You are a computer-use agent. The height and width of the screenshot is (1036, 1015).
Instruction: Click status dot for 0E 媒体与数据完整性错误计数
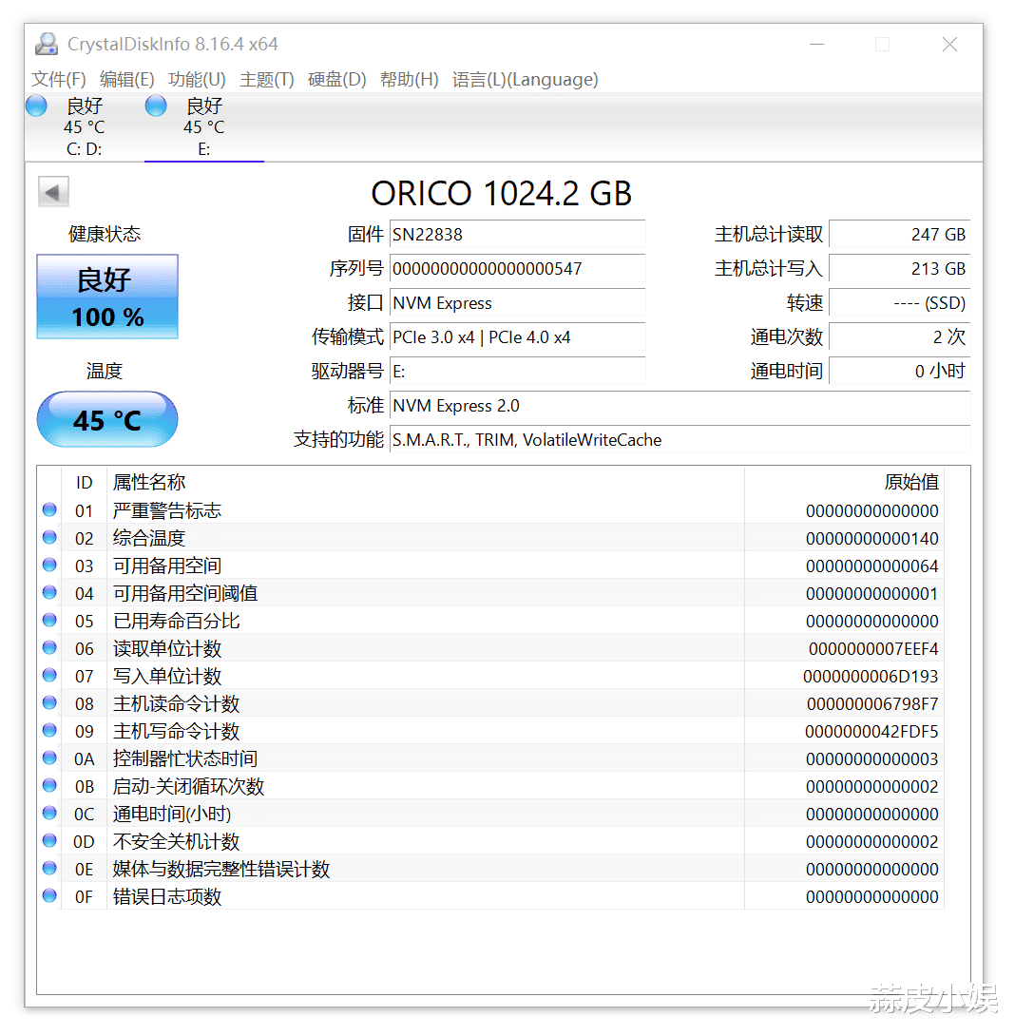49,868
